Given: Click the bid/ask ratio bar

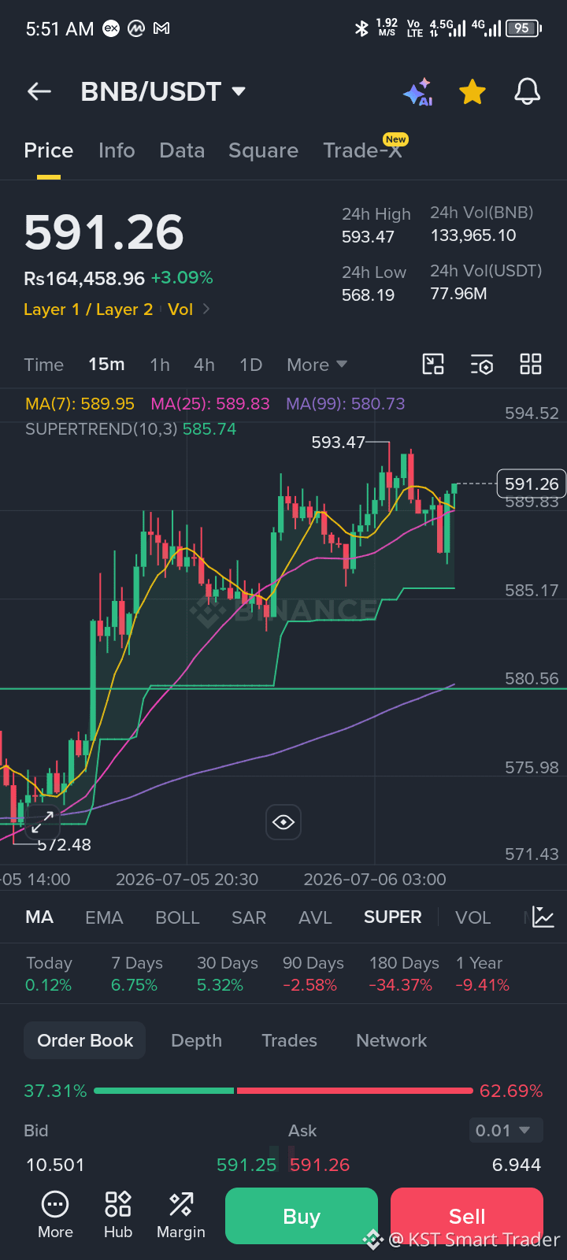Looking at the screenshot, I should tap(283, 1091).
